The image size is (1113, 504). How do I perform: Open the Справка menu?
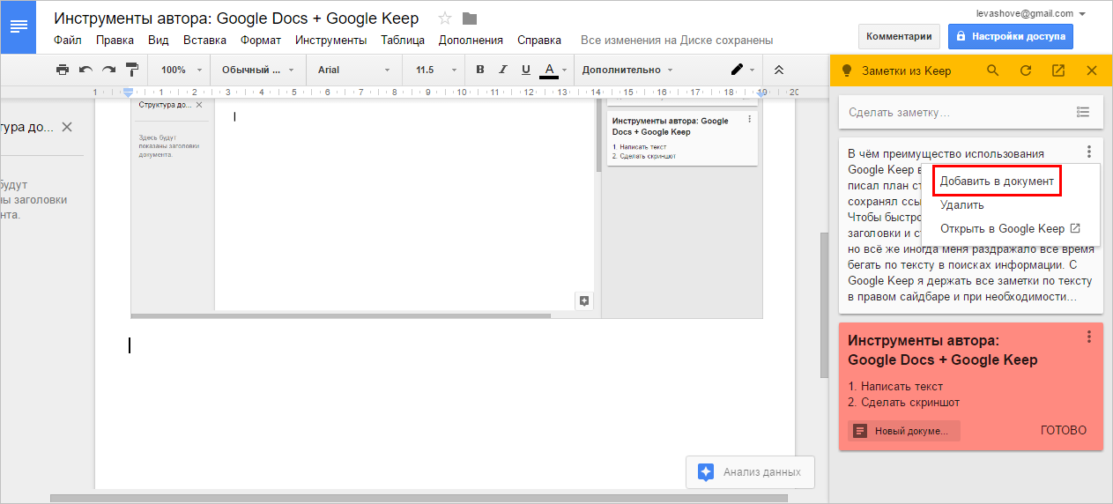coord(539,40)
